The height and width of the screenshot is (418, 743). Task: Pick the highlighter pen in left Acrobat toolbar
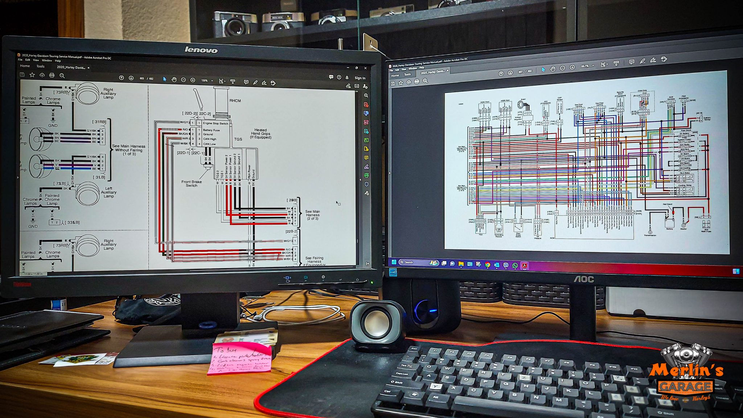click(255, 82)
